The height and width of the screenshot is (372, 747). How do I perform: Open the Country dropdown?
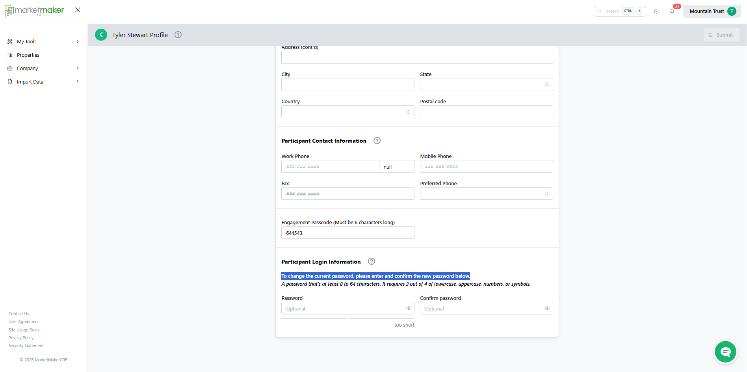(x=347, y=112)
